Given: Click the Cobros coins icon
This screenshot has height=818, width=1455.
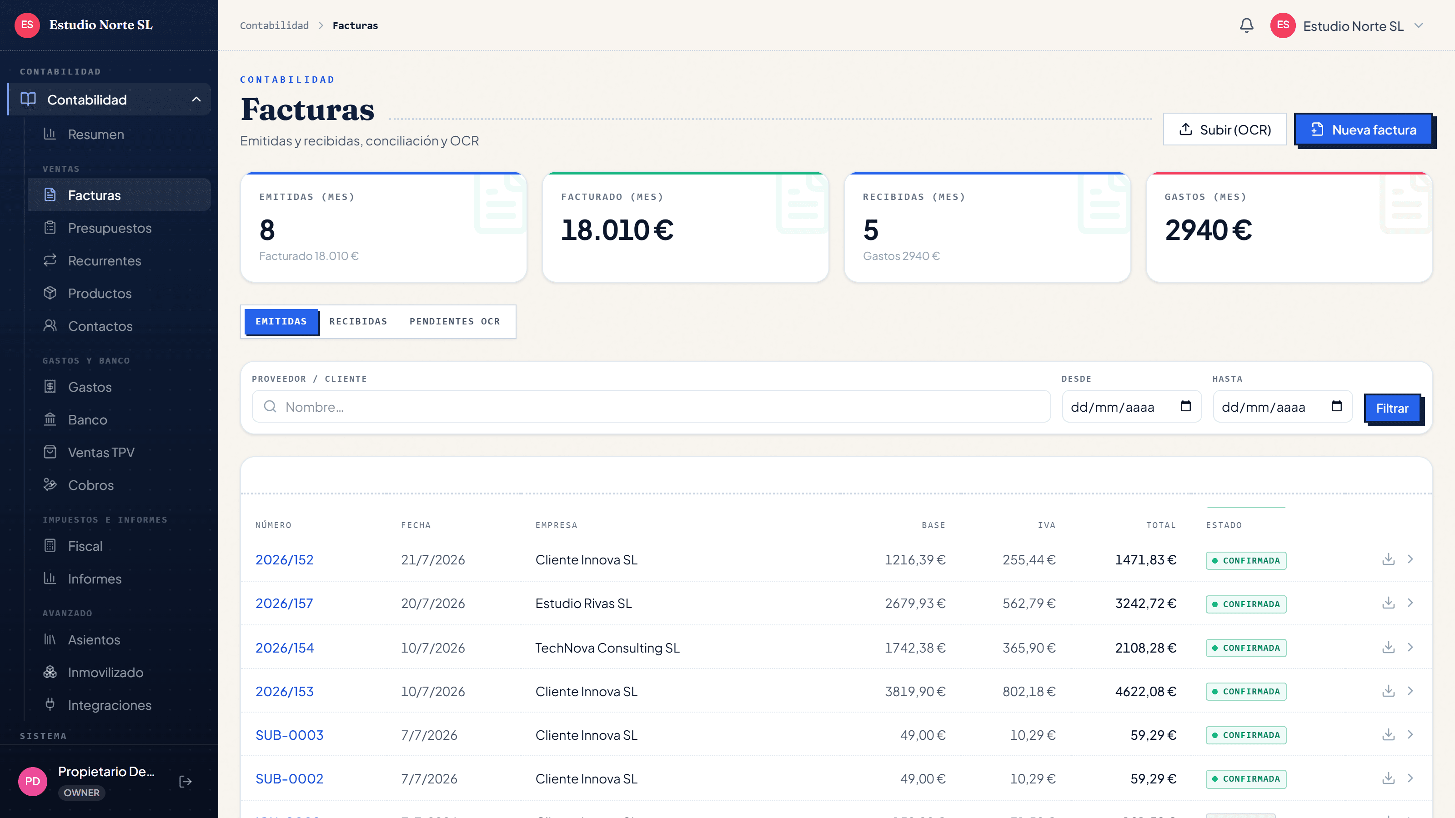Looking at the screenshot, I should (x=50, y=485).
